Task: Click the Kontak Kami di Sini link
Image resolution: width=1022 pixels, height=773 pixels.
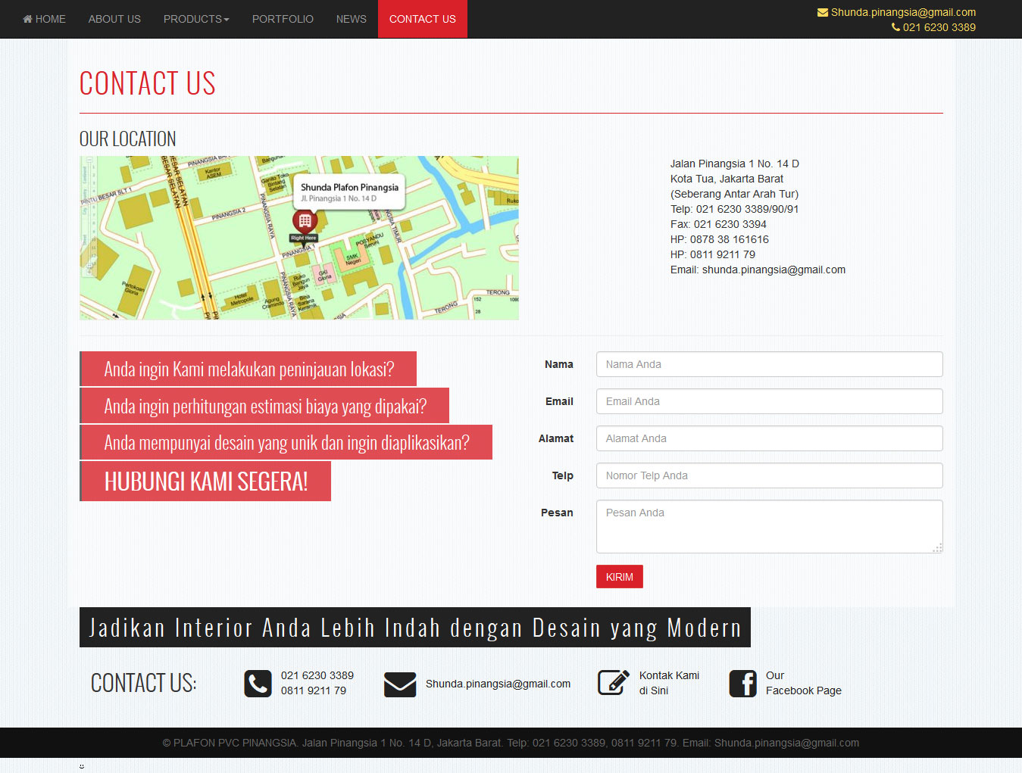Action: click(x=668, y=683)
